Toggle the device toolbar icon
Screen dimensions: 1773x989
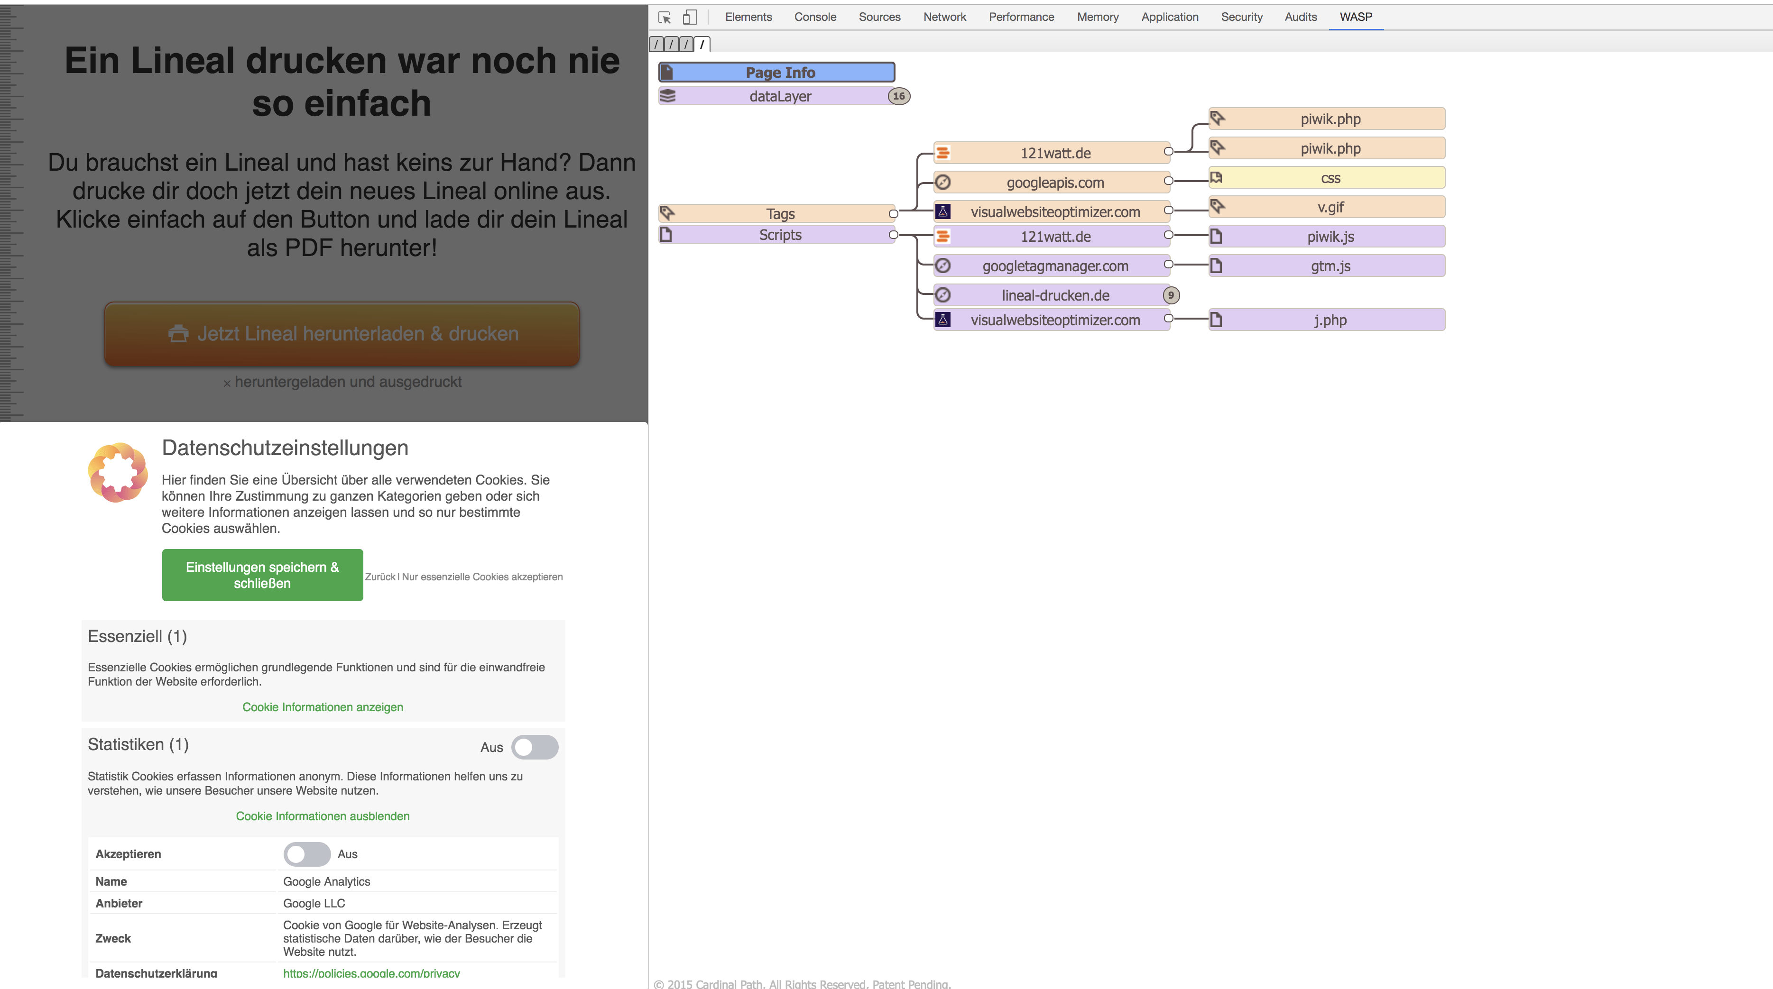[x=690, y=17]
